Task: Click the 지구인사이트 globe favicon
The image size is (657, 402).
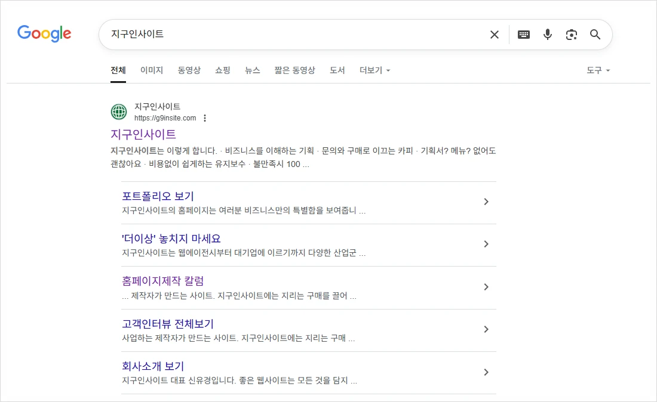Action: click(x=119, y=112)
